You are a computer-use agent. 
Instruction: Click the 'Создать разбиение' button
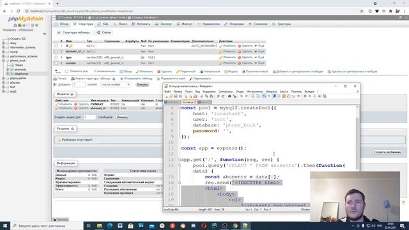387,152
